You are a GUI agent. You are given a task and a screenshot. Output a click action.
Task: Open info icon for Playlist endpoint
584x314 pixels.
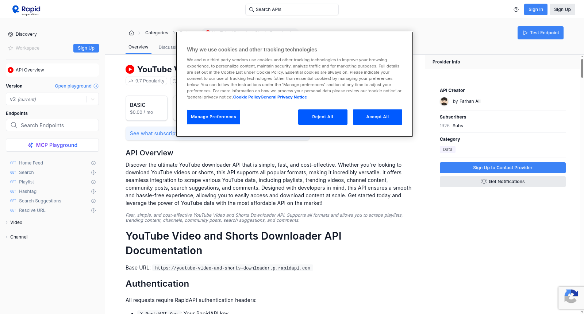93,182
